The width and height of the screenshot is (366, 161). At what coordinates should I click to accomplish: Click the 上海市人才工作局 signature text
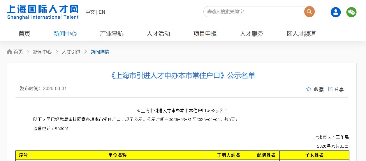pyautogui.click(x=331, y=137)
